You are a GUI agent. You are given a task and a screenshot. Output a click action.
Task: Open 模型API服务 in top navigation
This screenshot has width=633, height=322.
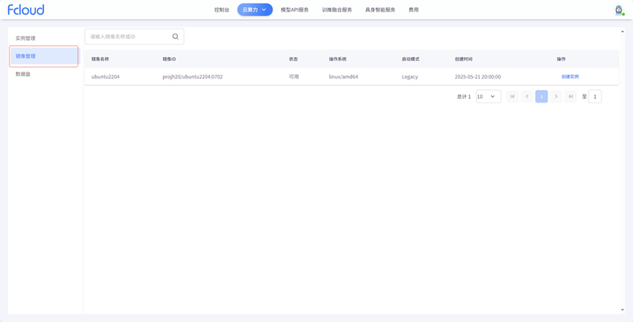coord(294,10)
